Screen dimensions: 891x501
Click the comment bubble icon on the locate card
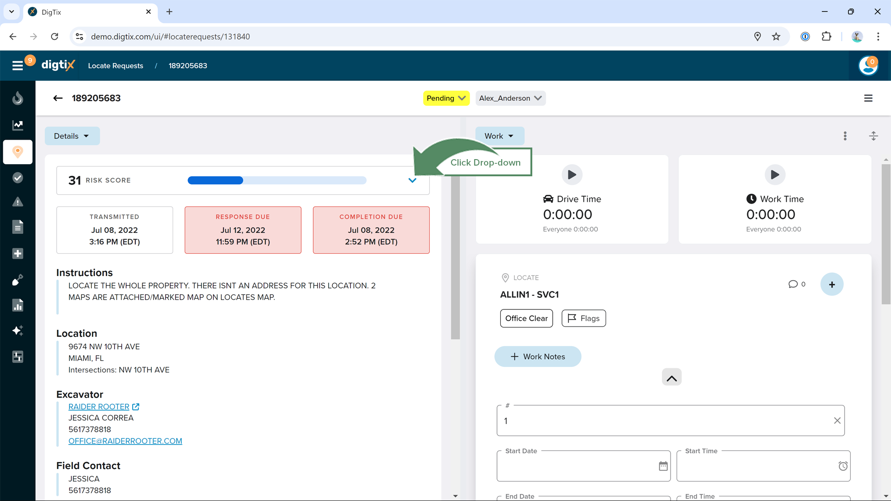tap(793, 284)
